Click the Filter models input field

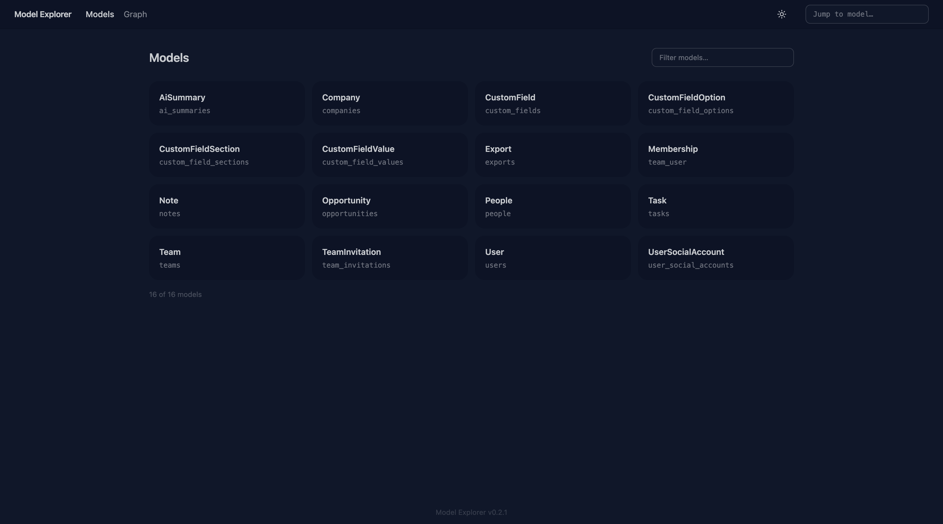click(722, 57)
